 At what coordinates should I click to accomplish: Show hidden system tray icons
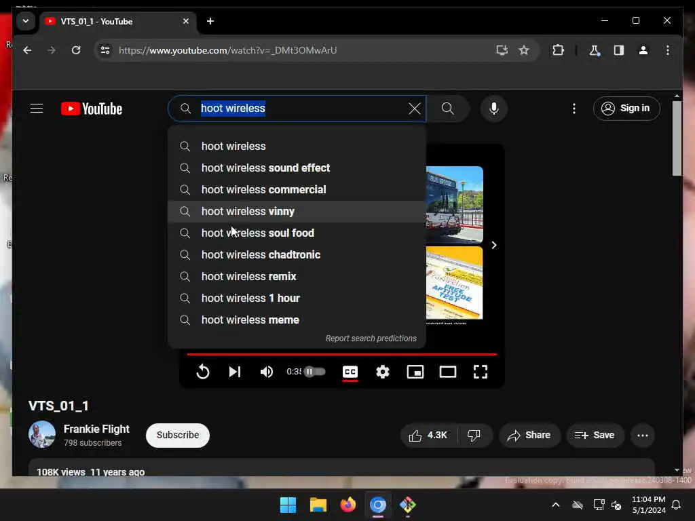(x=555, y=505)
